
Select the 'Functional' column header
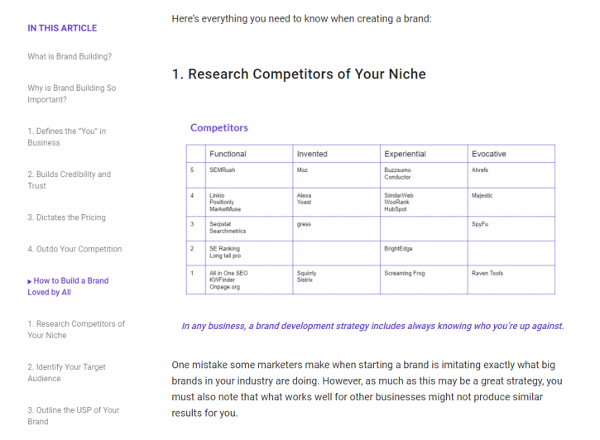coord(249,154)
